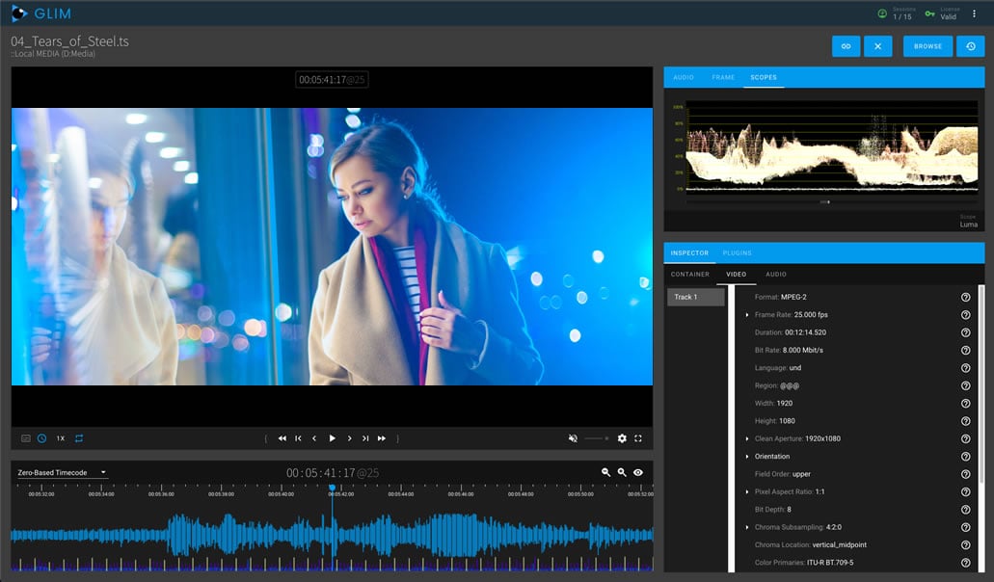Open the three-dot options menu

pos(975,13)
